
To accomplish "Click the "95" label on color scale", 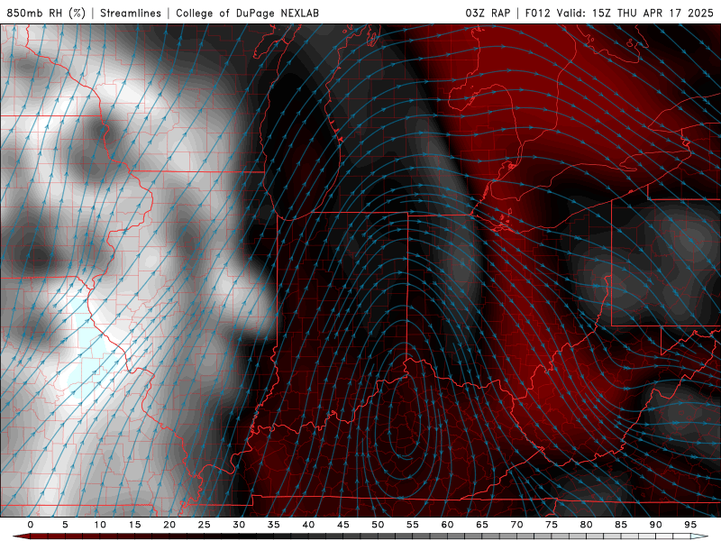I will click(x=690, y=525).
